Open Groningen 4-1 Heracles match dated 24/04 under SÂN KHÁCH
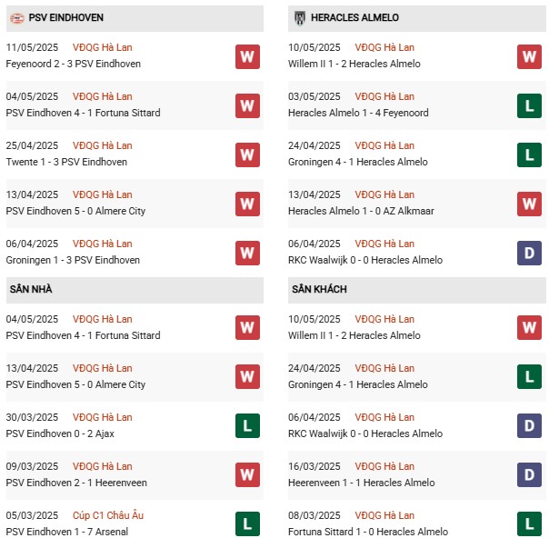The height and width of the screenshot is (548, 549). coord(357,384)
